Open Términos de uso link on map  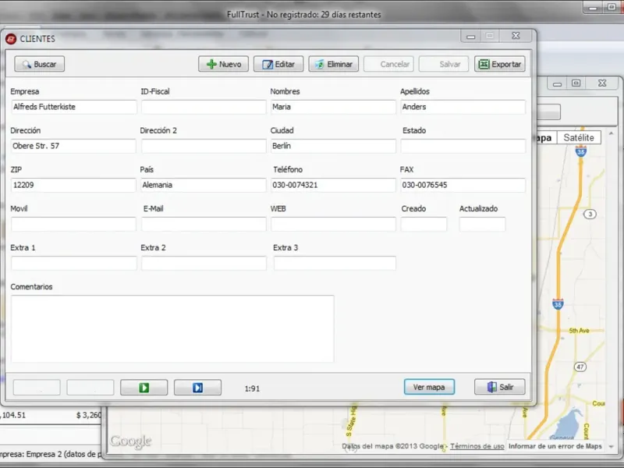pos(477,446)
